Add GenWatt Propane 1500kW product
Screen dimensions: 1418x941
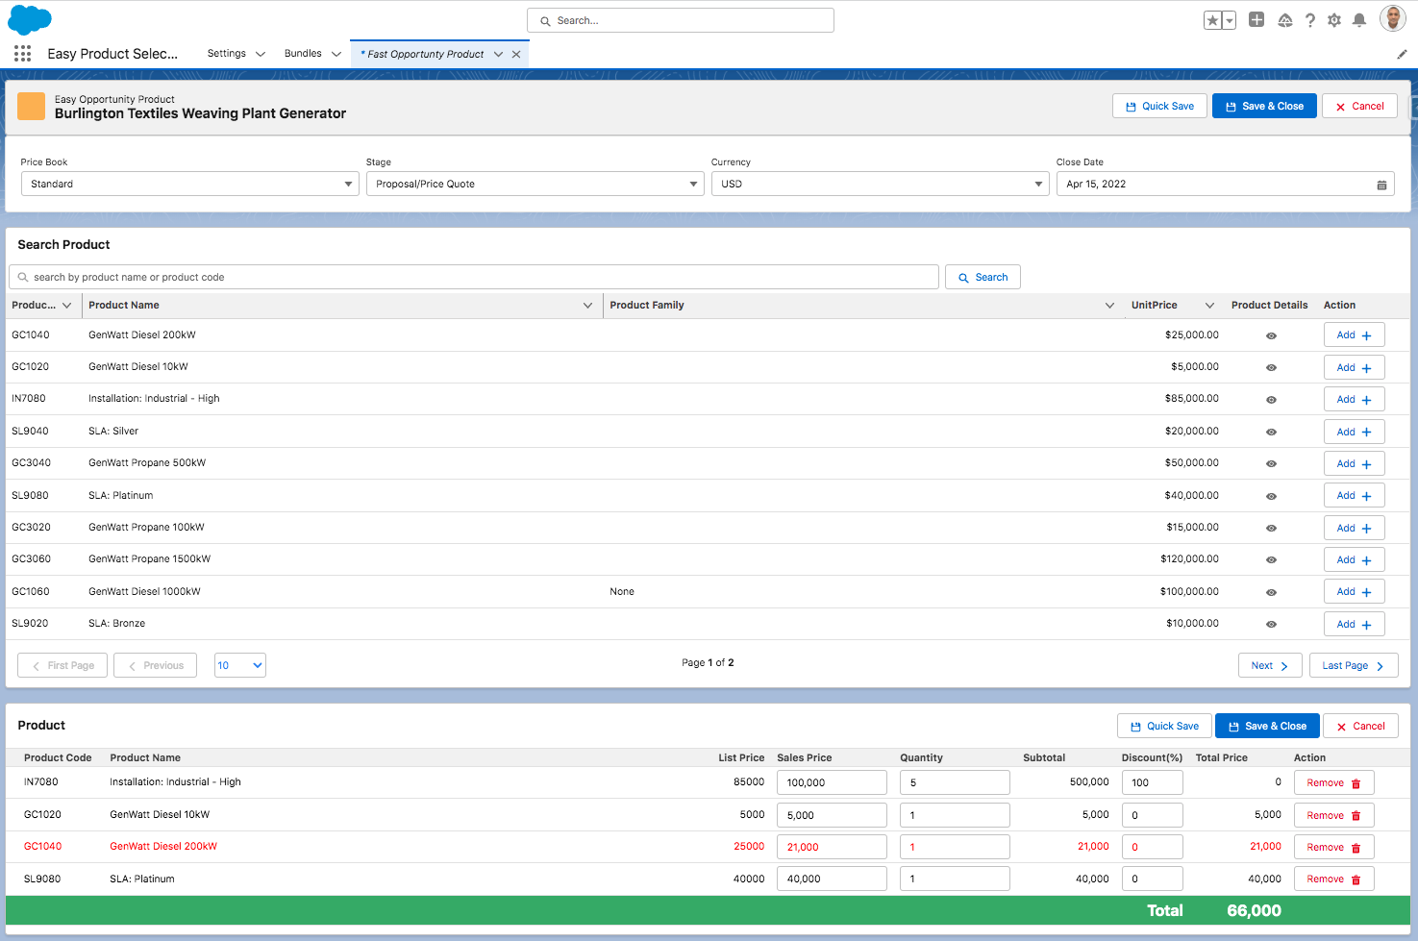[x=1354, y=559]
